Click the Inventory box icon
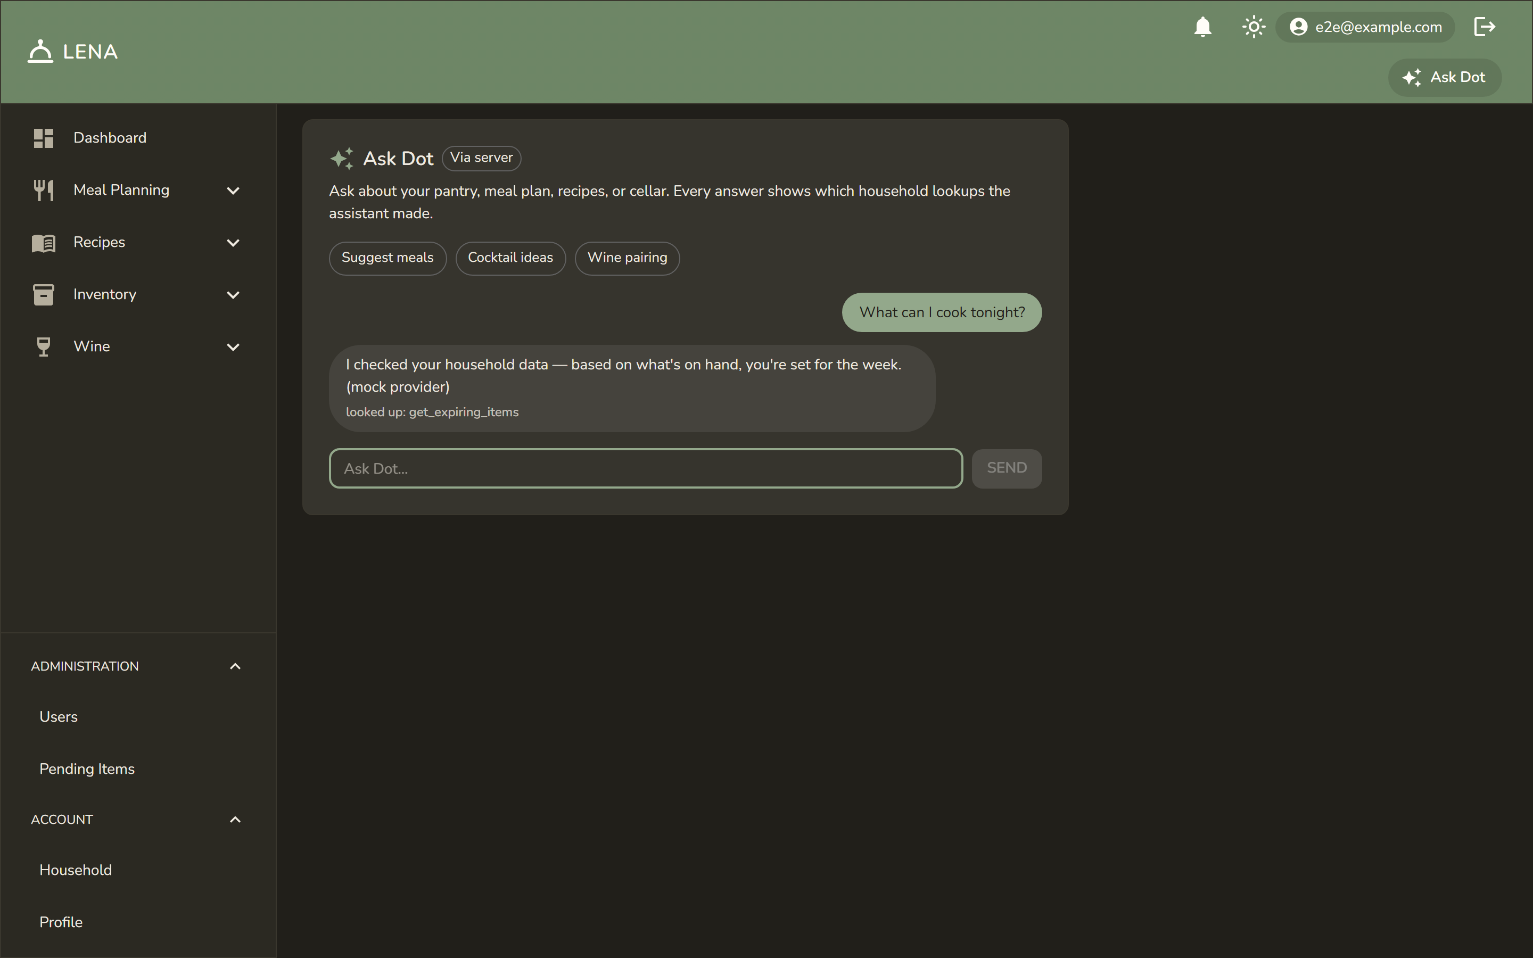 [x=43, y=295]
